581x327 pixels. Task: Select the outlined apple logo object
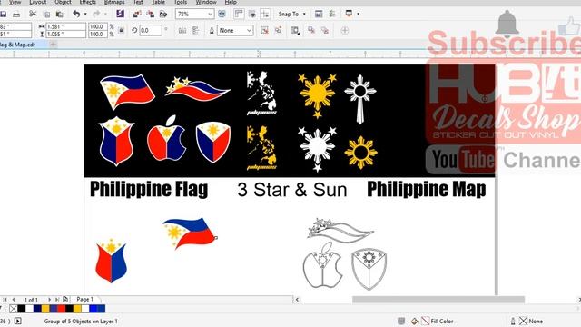(x=322, y=266)
